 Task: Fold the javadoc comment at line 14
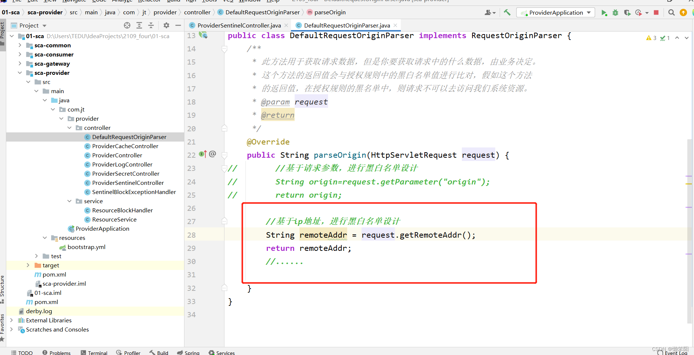224,48
